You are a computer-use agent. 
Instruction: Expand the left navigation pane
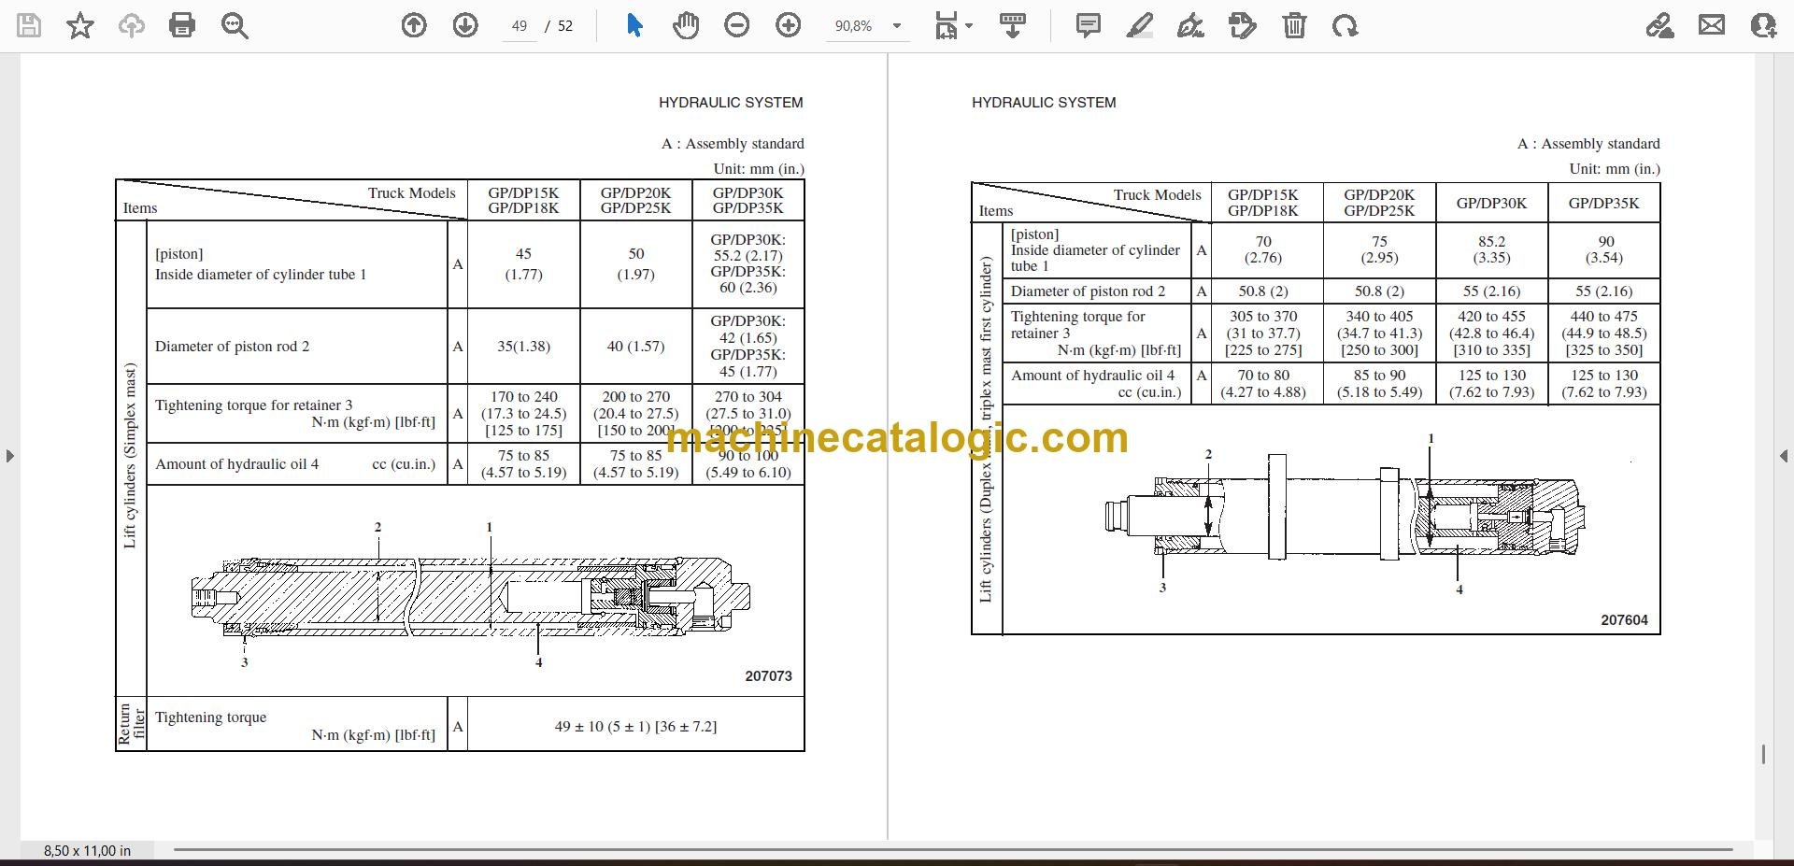[9, 456]
